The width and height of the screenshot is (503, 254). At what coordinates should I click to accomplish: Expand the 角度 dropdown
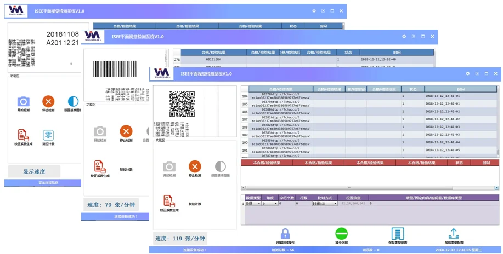tap(270, 203)
